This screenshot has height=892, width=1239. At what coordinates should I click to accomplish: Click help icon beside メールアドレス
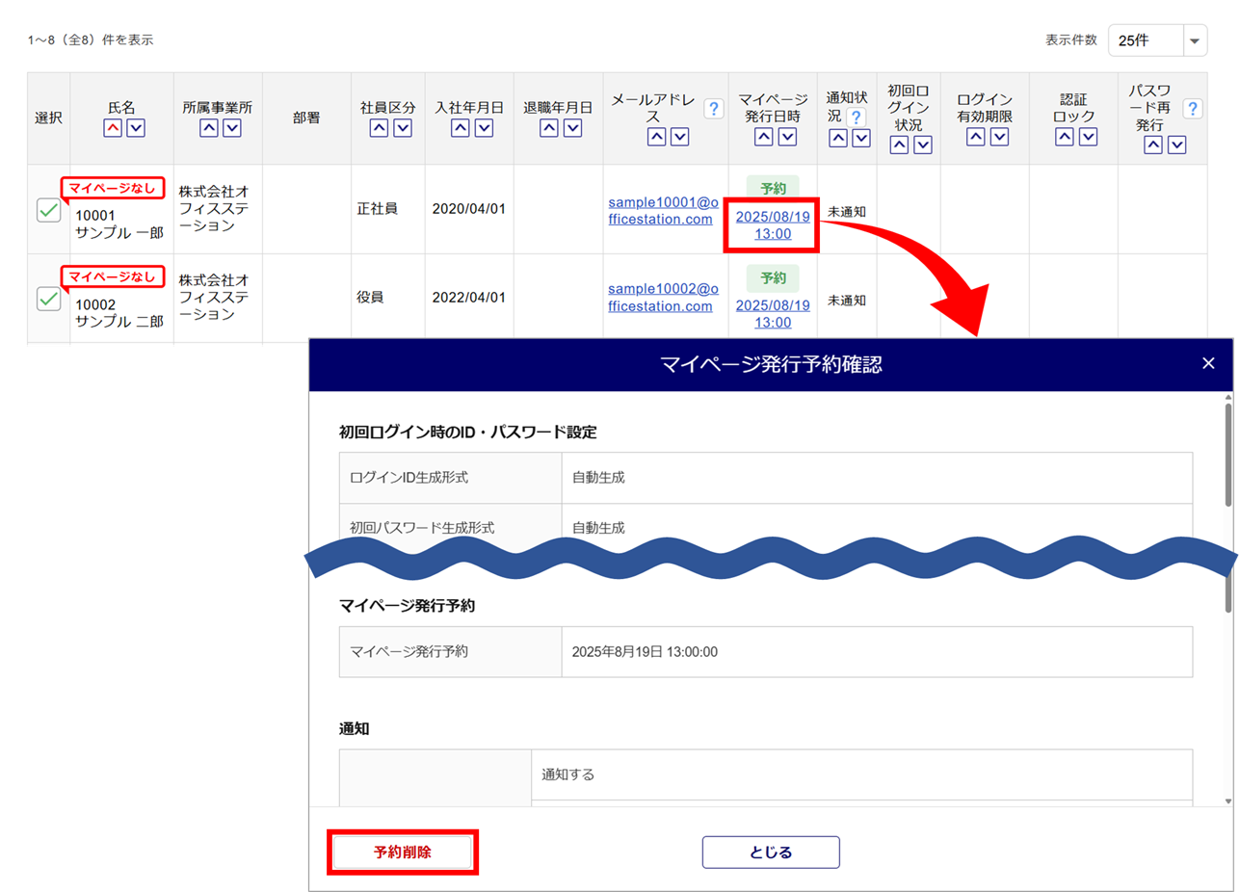pos(714,109)
